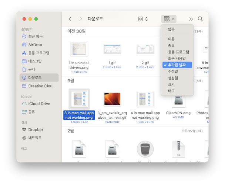Open Dropbox in the sidebar
Viewport: 225px width, 184px height.
(x=39, y=129)
